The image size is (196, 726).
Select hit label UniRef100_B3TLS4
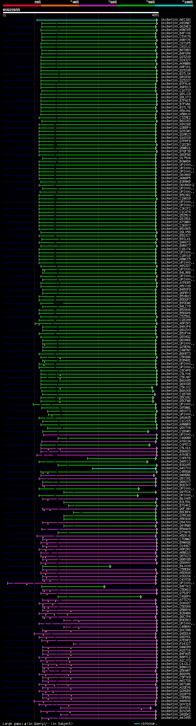[x=176, y=74]
